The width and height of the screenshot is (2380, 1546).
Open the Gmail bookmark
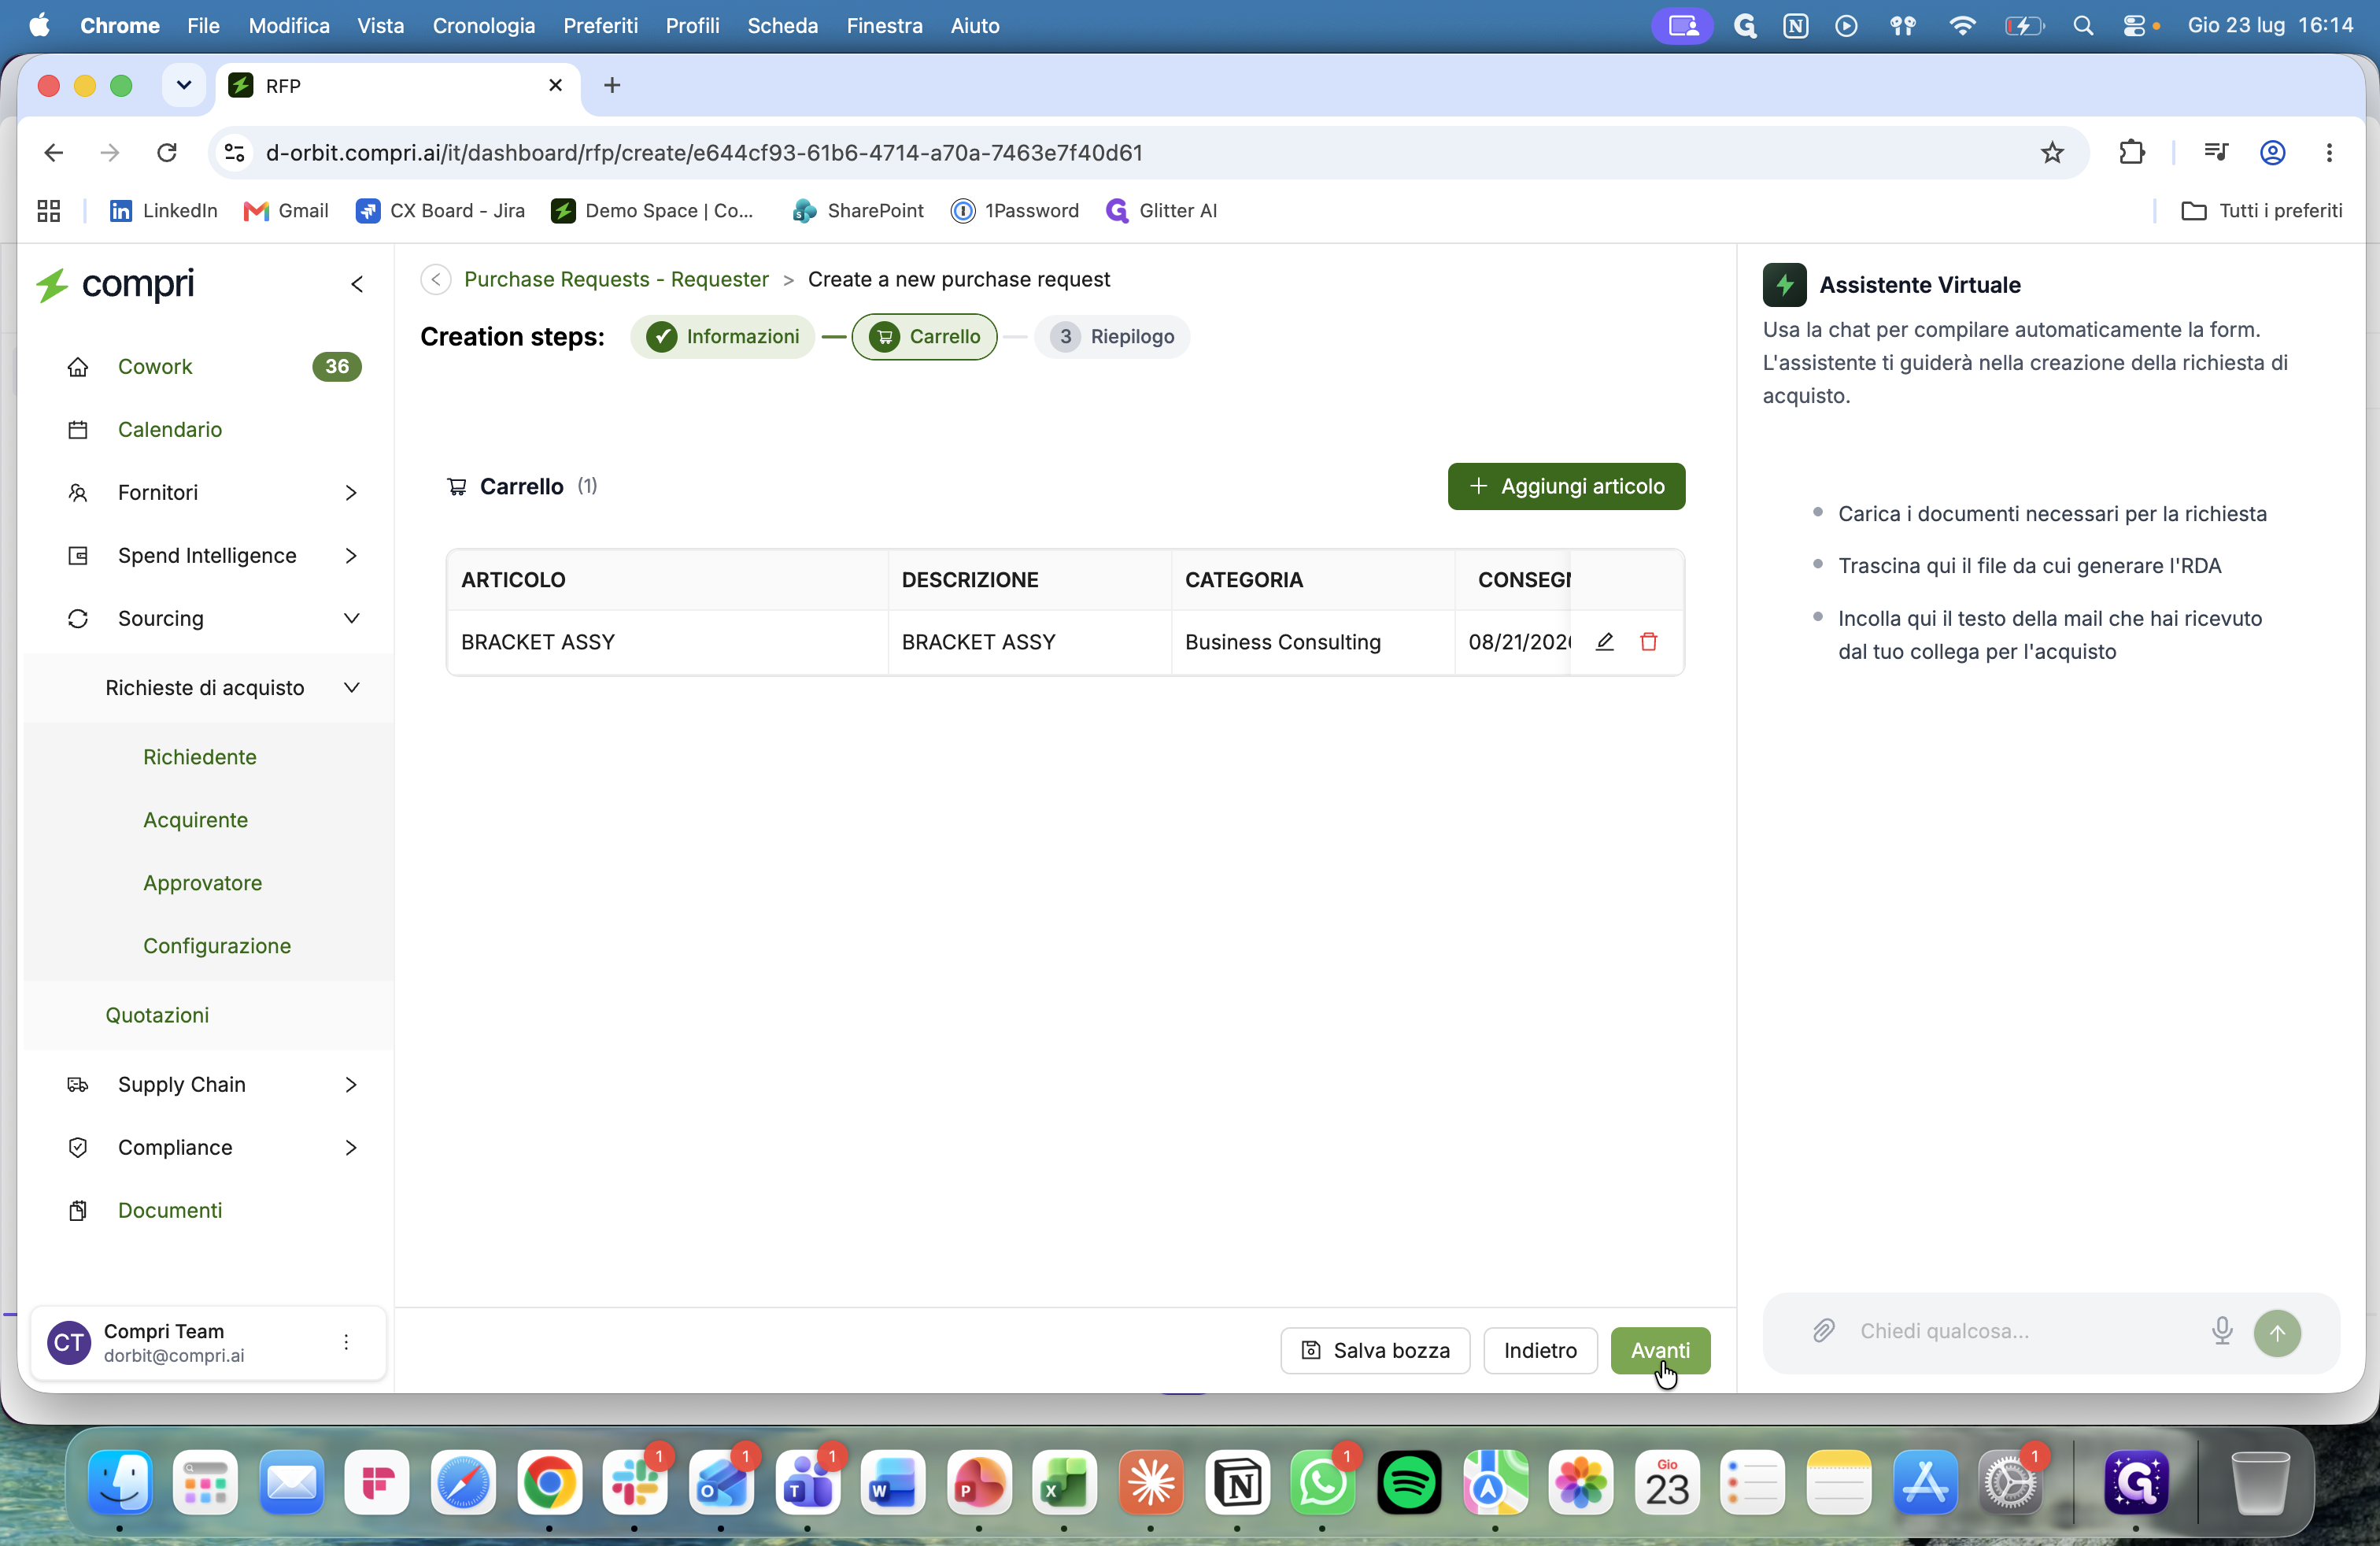[x=286, y=211]
